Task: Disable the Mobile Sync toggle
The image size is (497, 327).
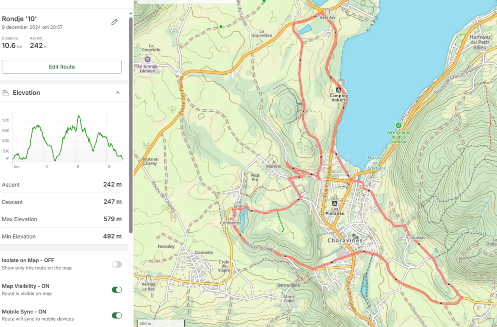Action: (x=116, y=315)
